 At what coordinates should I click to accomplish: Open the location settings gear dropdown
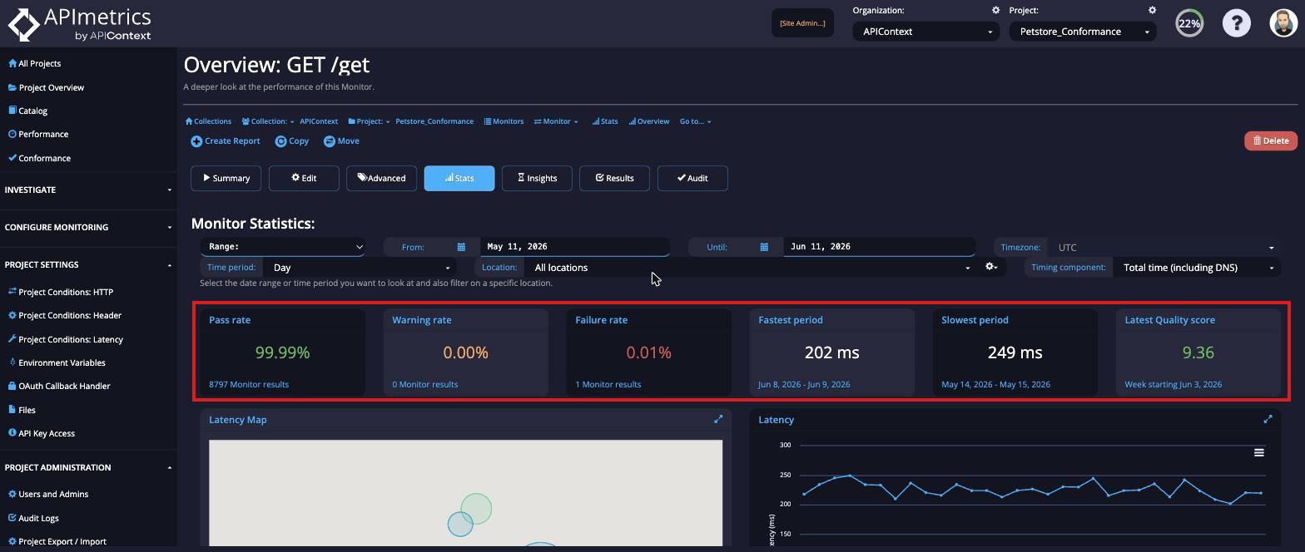pyautogui.click(x=991, y=267)
